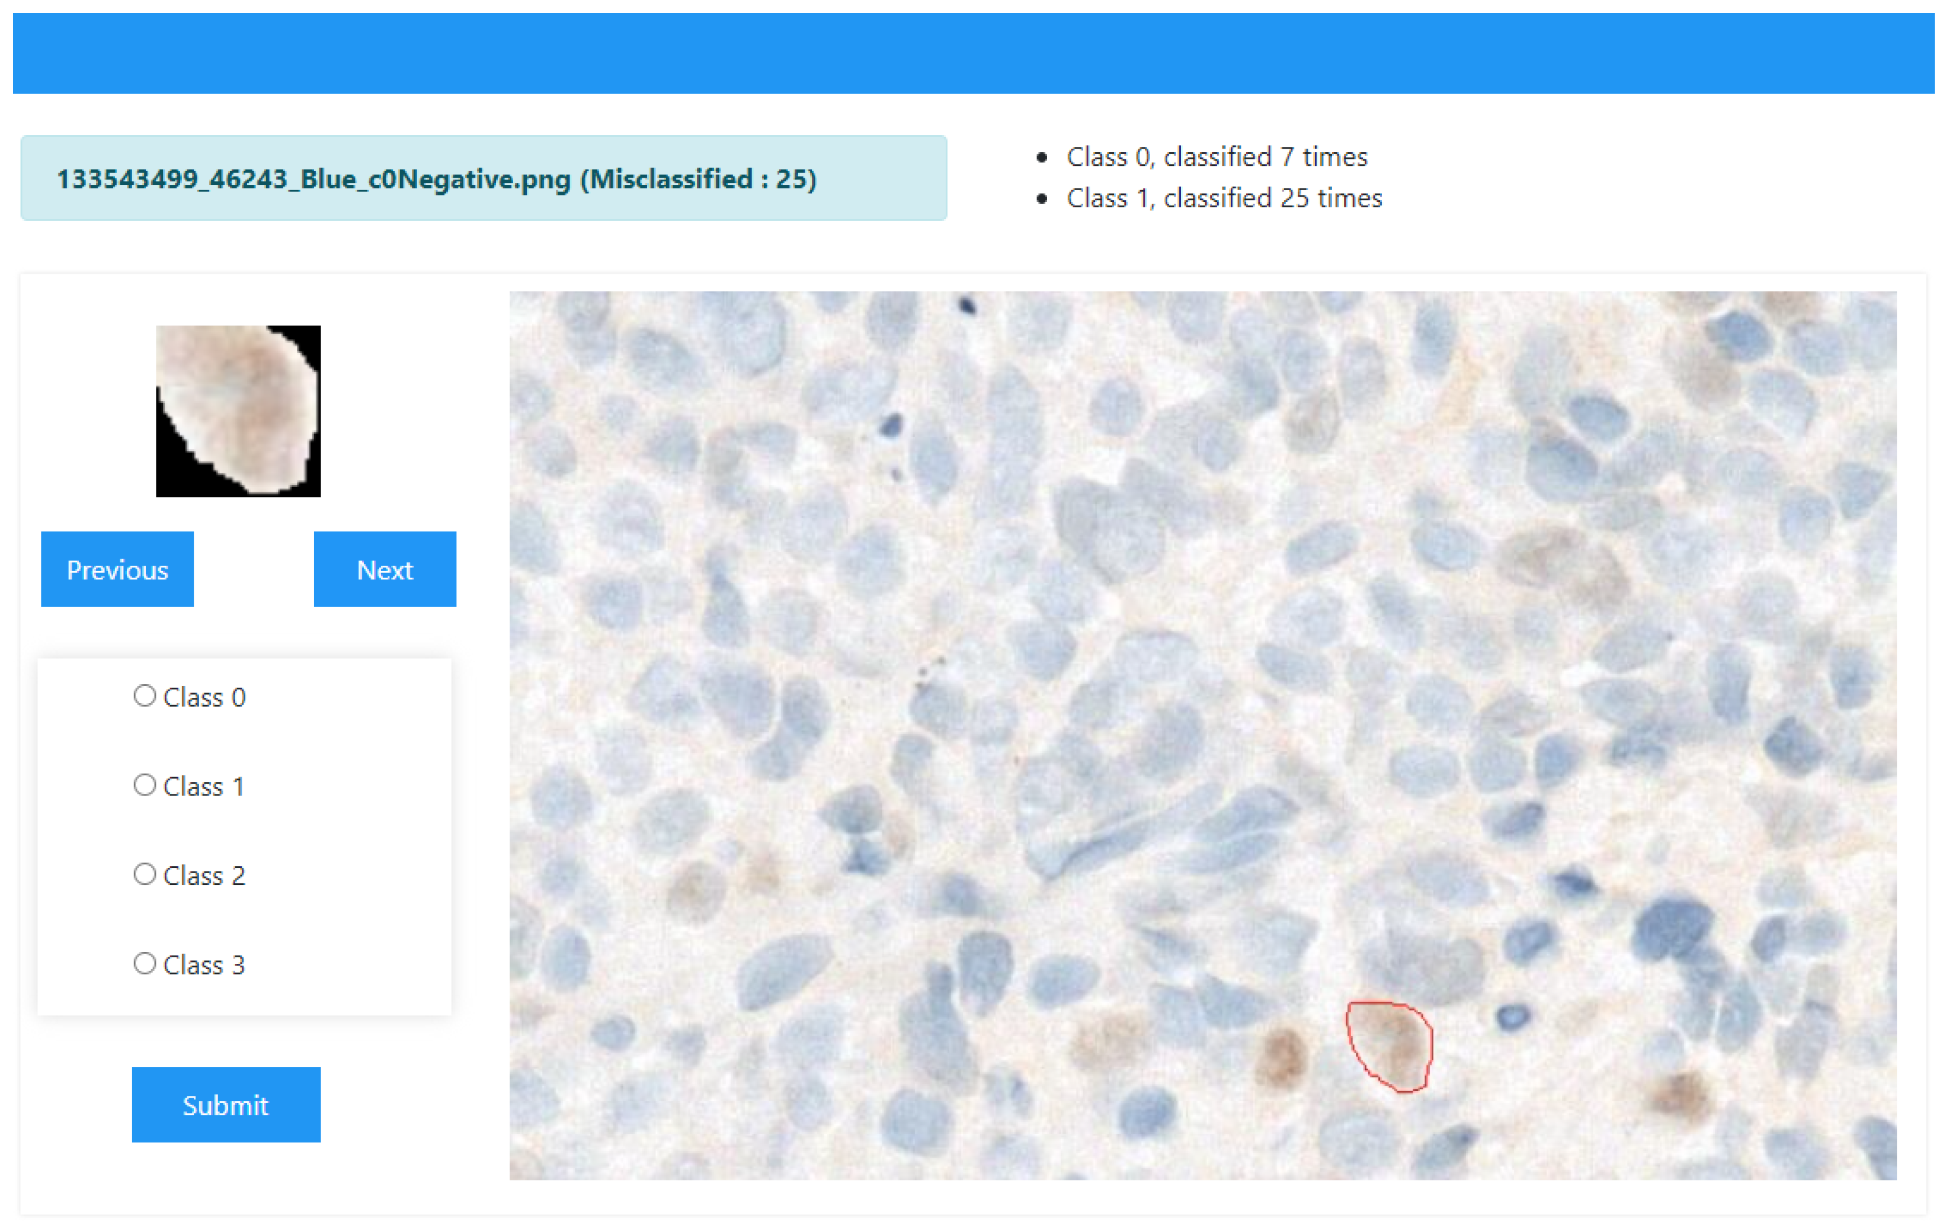
Task: Select the Class 0 radio button
Action: tap(145, 695)
